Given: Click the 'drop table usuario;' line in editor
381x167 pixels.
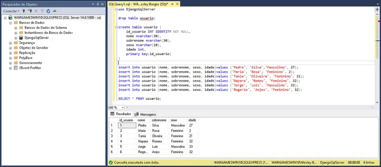Looking at the screenshot, I should (137, 18).
